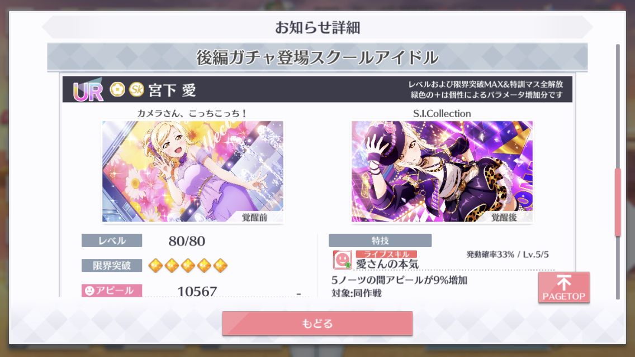Click the first 限界突破 diamond star

156,266
